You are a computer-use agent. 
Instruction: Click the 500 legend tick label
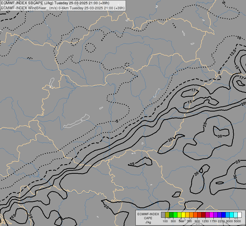coord(181,221)
